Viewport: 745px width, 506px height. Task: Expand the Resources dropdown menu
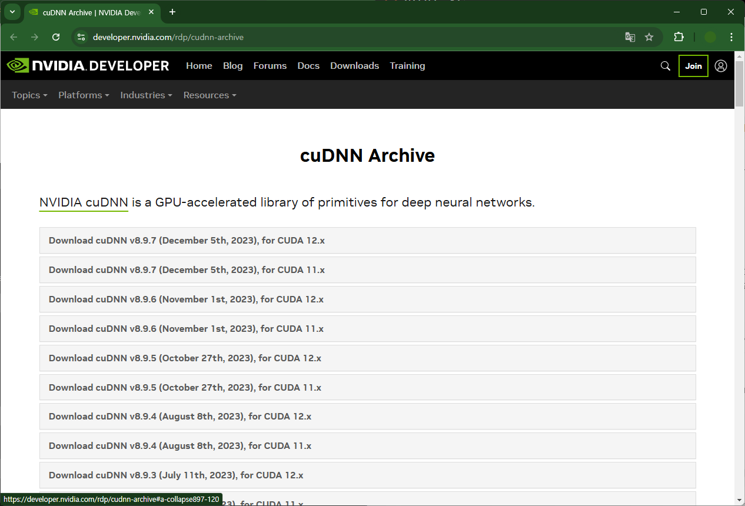point(209,95)
